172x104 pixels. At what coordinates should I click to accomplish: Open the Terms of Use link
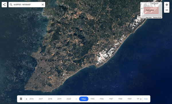coord(157,17)
